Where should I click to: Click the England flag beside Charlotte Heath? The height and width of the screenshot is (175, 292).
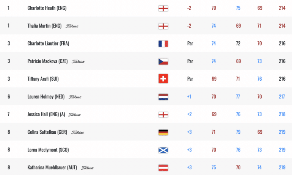(x=163, y=8)
